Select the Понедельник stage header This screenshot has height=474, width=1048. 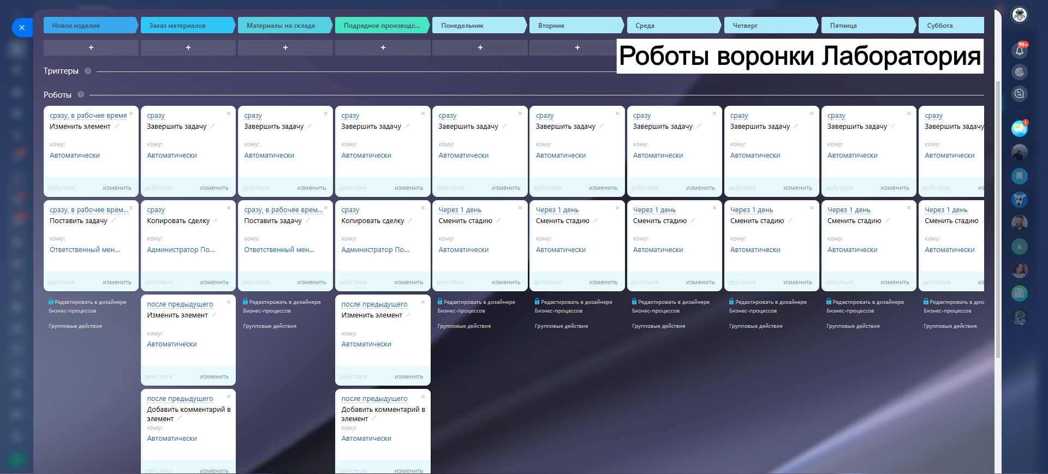(x=479, y=26)
